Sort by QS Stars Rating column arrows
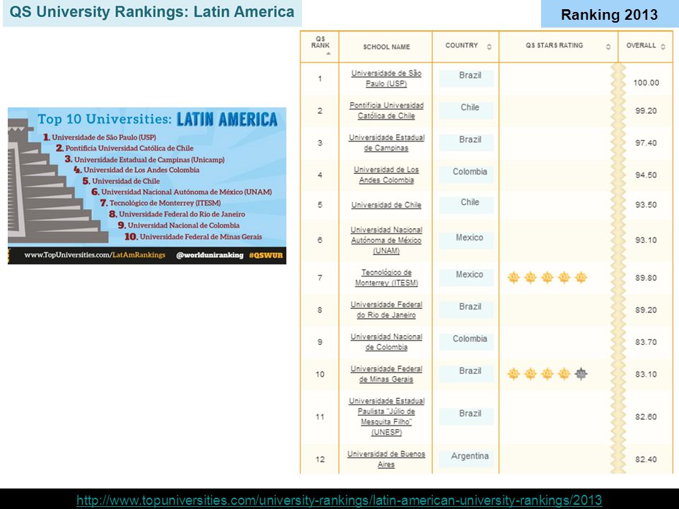The width and height of the screenshot is (679, 509). click(x=608, y=47)
